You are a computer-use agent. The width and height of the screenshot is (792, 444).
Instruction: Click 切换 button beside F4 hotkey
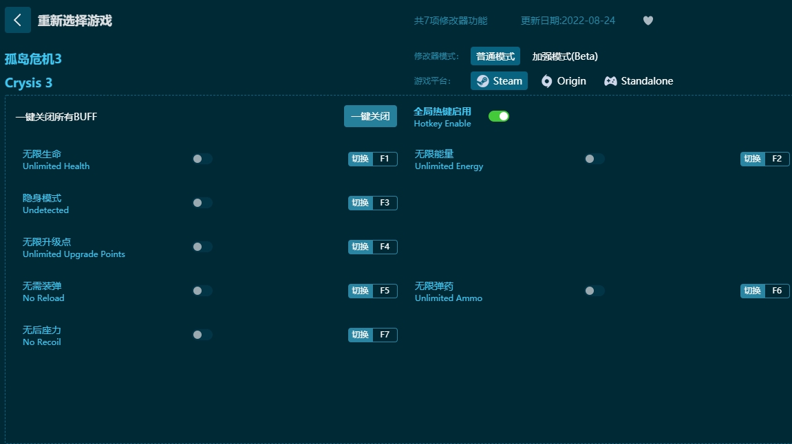click(x=360, y=247)
